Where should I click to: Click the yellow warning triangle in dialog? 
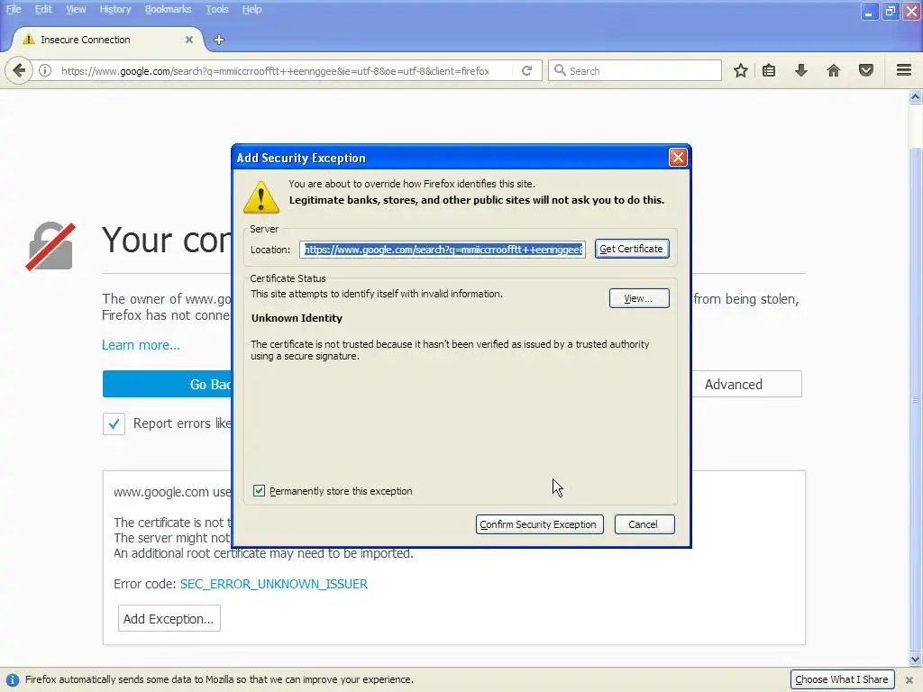tap(260, 197)
